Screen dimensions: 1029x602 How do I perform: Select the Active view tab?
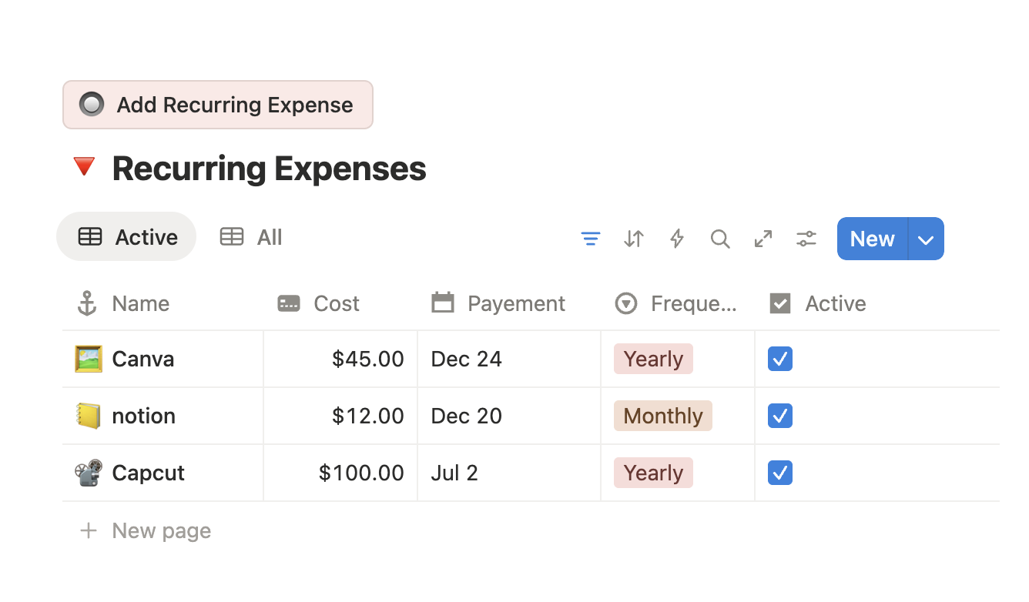pos(126,236)
